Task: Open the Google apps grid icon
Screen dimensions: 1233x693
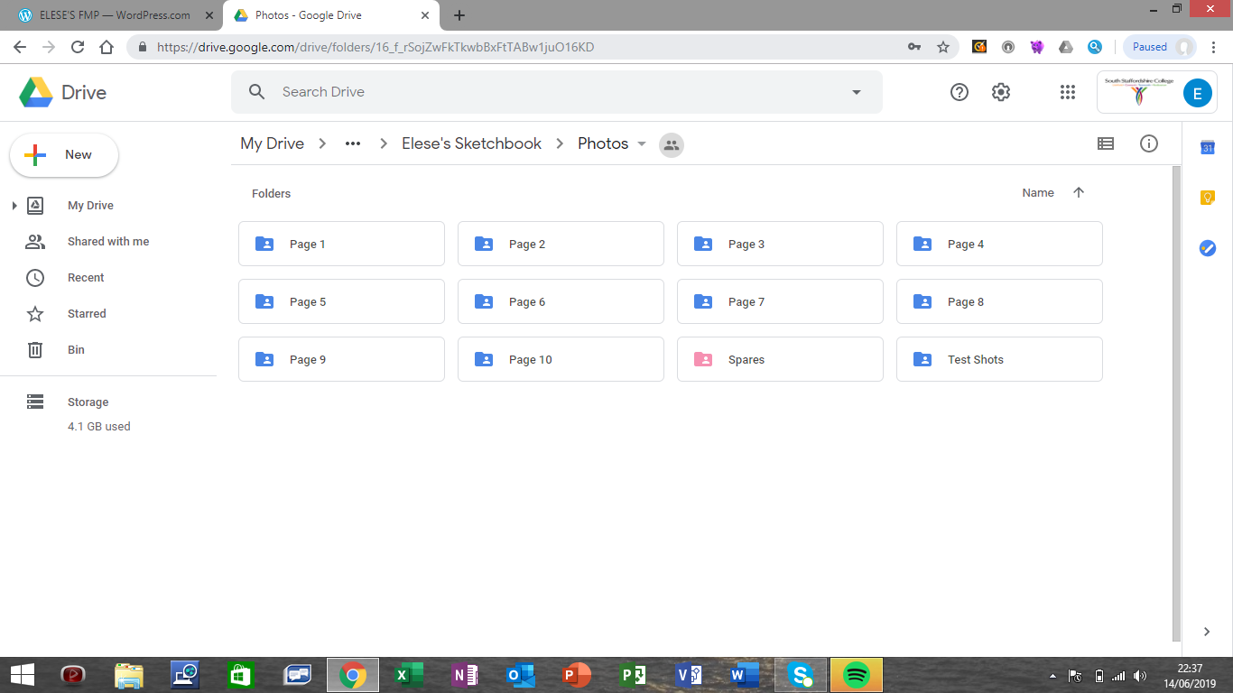Action: point(1068,92)
